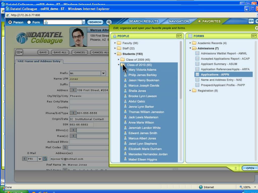This screenshot has height=193, width=258.
Task: Click the browser address bar URL
Action: pyautogui.click(x=25, y=15)
